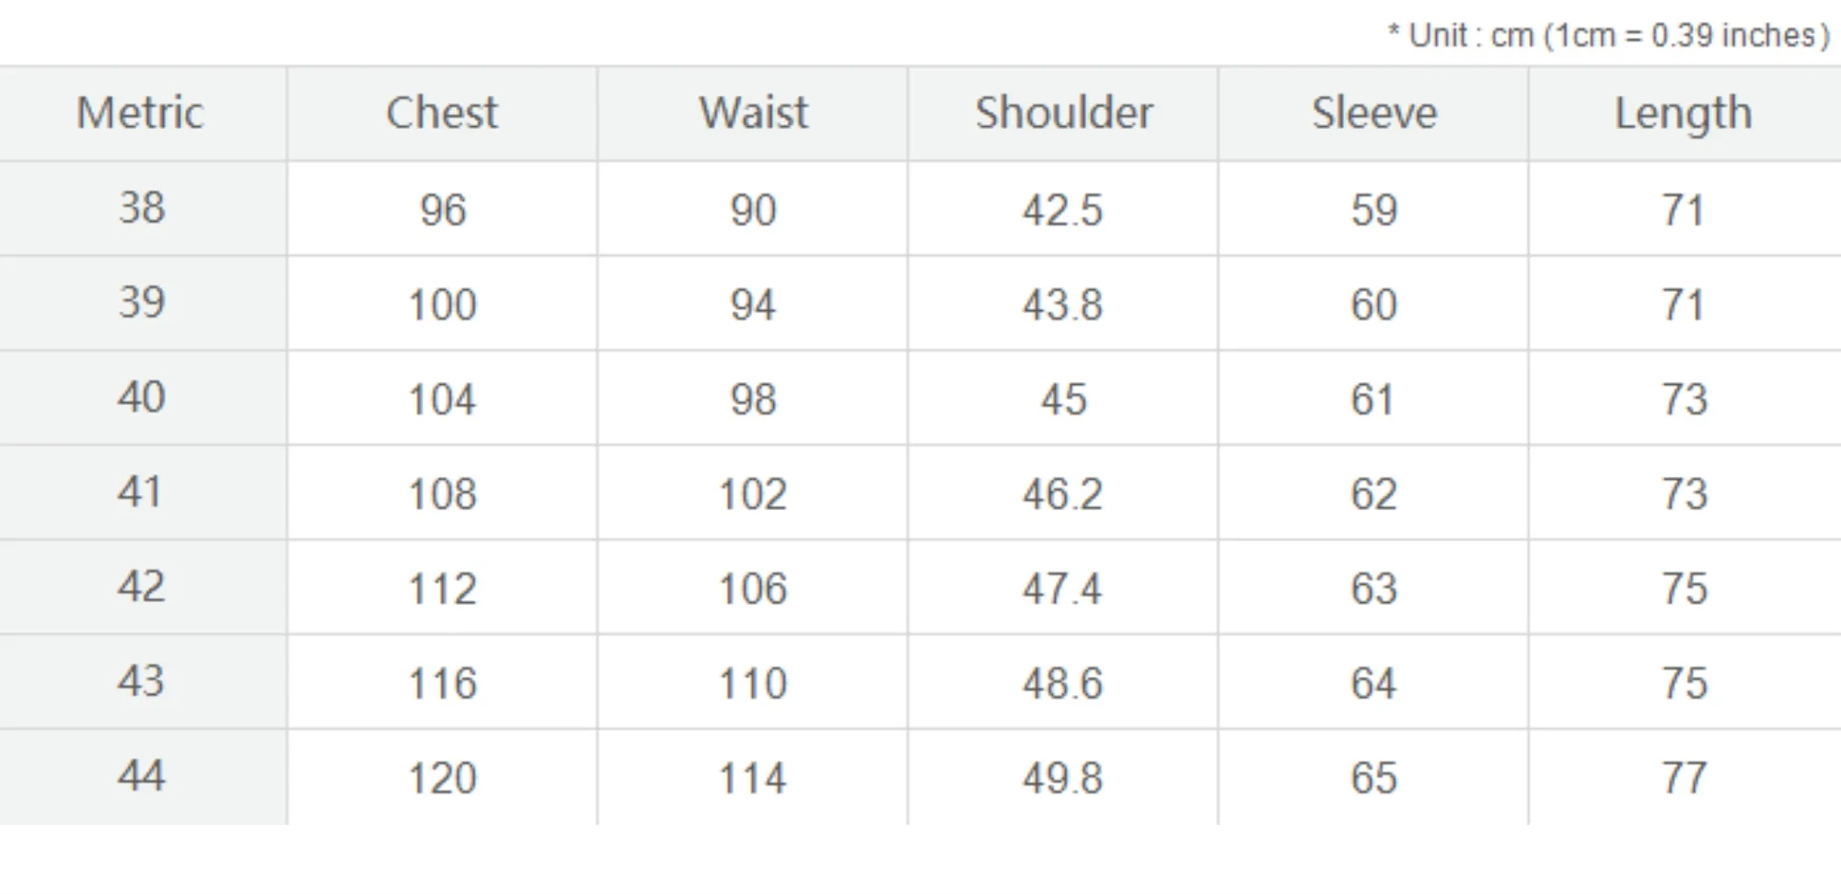This screenshot has width=1841, height=894.
Task: Select the size 38 row label
Action: coord(142,208)
